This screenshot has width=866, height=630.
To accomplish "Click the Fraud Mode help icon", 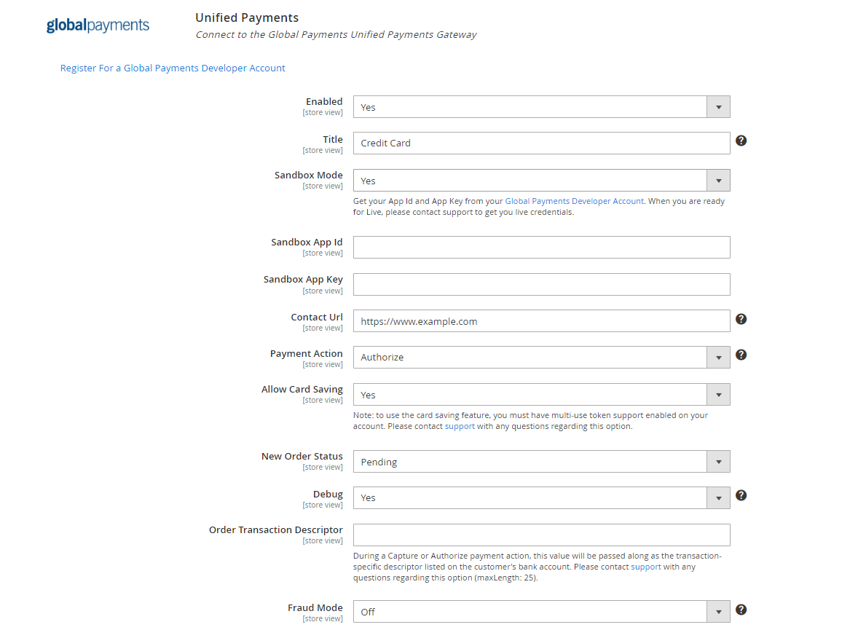I will tap(741, 609).
